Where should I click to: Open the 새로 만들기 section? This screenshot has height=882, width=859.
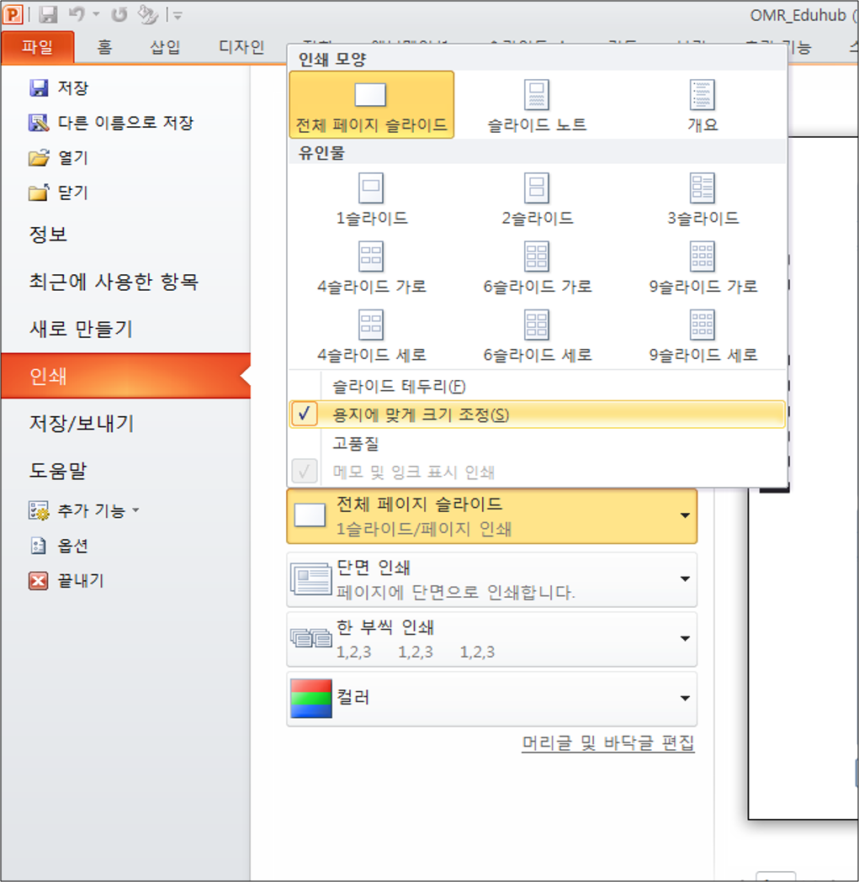(81, 329)
